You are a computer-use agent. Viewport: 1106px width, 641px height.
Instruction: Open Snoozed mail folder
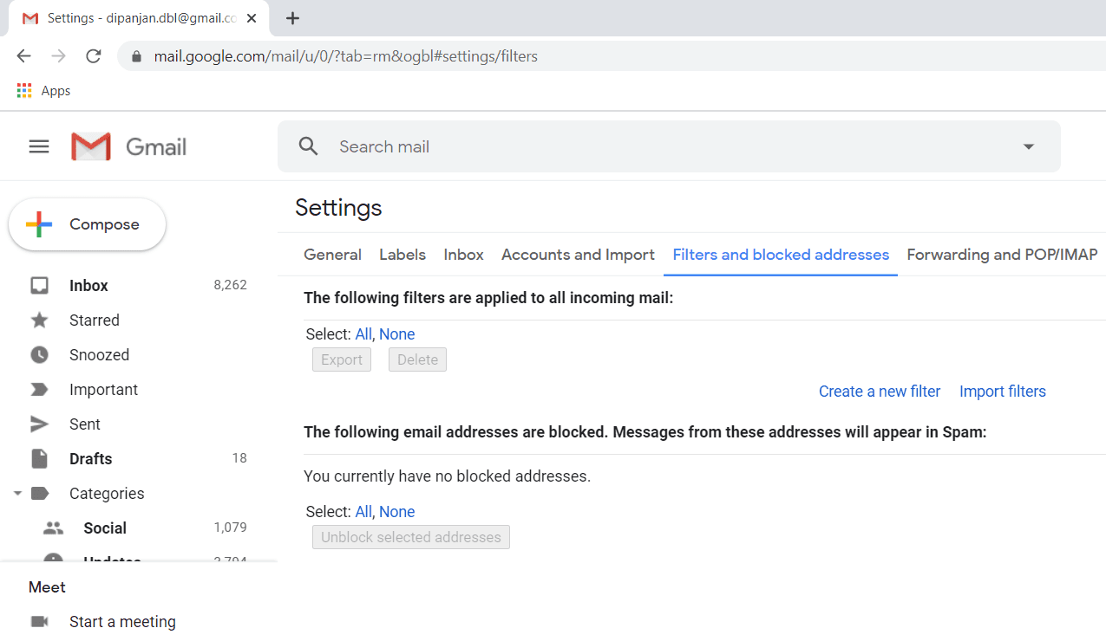click(x=99, y=355)
